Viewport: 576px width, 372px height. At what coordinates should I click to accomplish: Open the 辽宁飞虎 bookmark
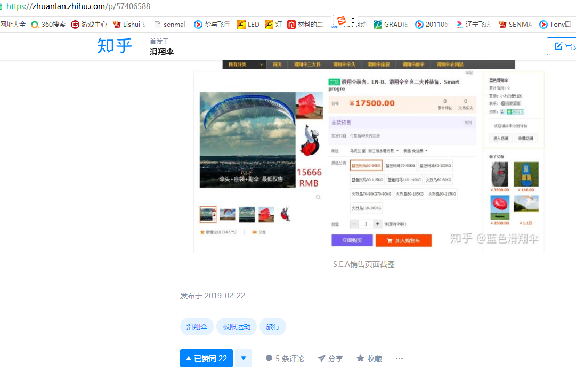(473, 25)
